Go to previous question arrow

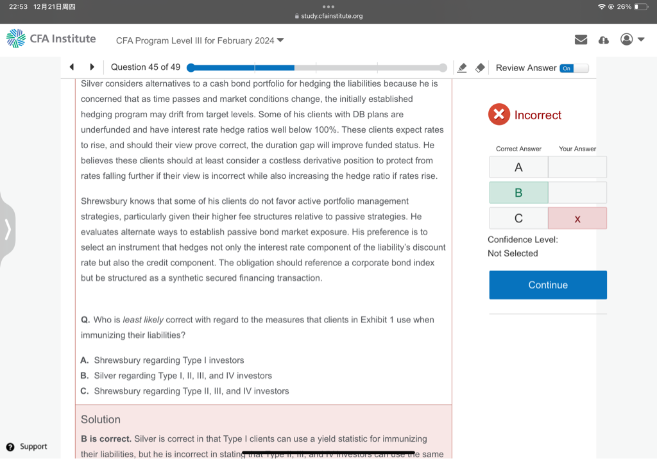pyautogui.click(x=72, y=67)
